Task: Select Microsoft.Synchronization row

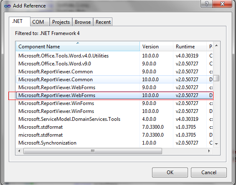Action: (114, 143)
